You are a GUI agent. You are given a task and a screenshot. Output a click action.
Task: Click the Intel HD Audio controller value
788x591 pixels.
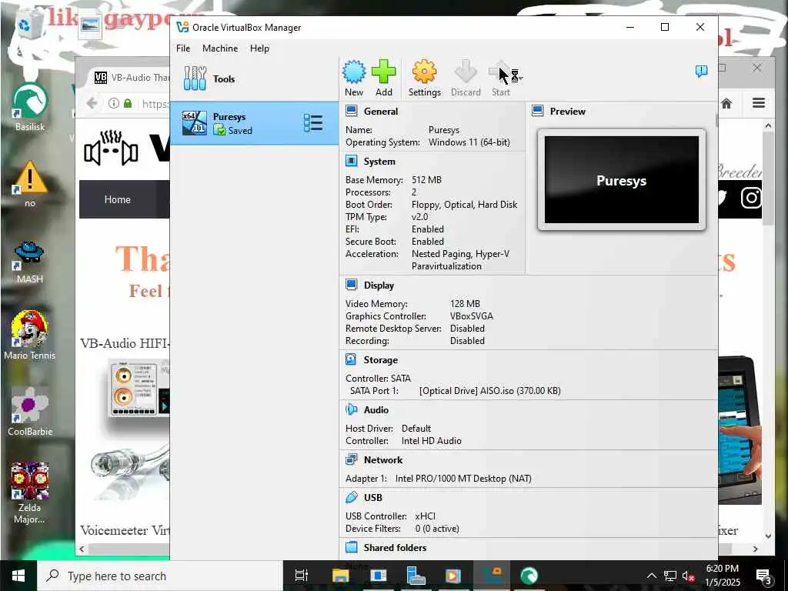tap(431, 441)
